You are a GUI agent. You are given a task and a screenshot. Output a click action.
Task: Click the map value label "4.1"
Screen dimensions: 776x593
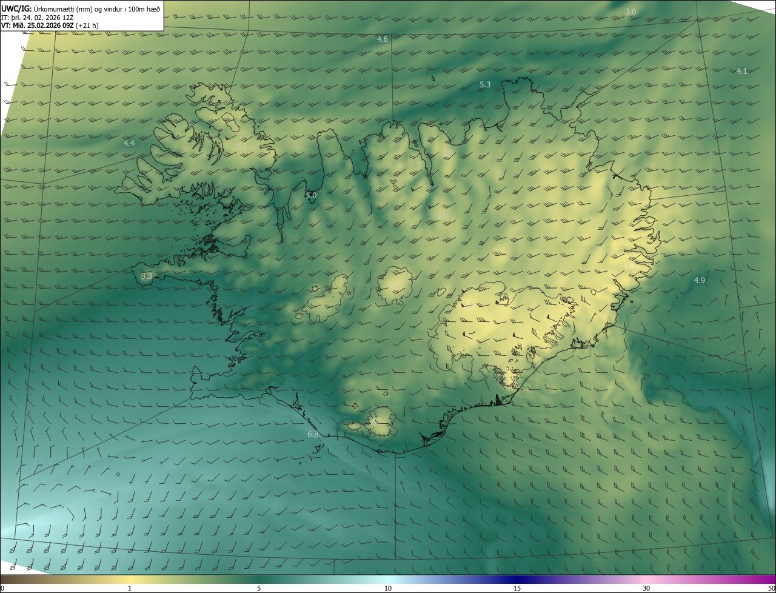pyautogui.click(x=741, y=71)
